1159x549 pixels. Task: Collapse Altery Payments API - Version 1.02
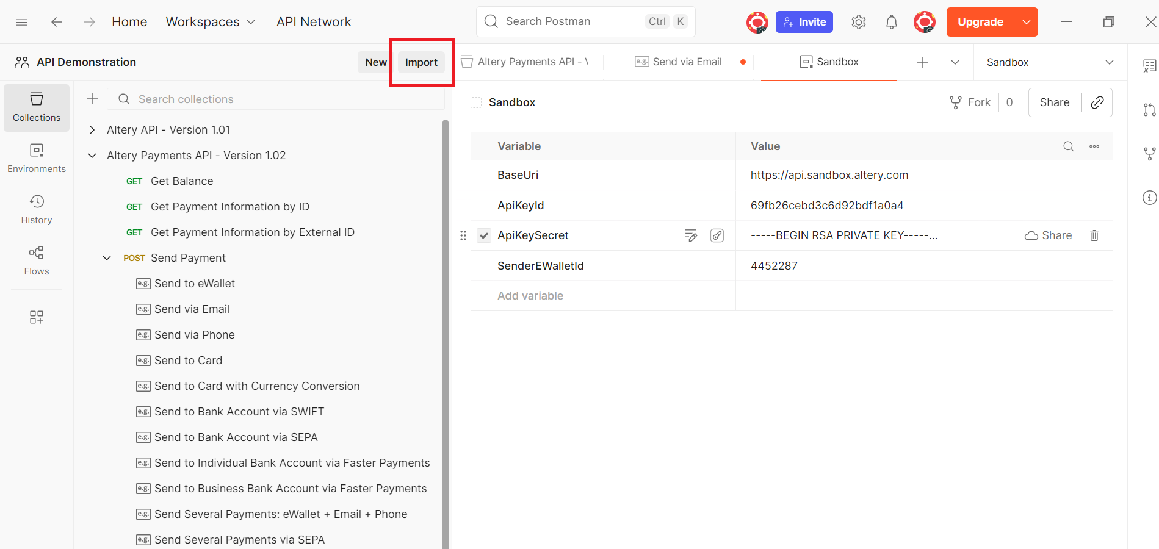pyautogui.click(x=92, y=156)
